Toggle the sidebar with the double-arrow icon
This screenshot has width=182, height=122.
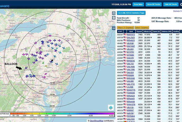[x=114, y=28]
